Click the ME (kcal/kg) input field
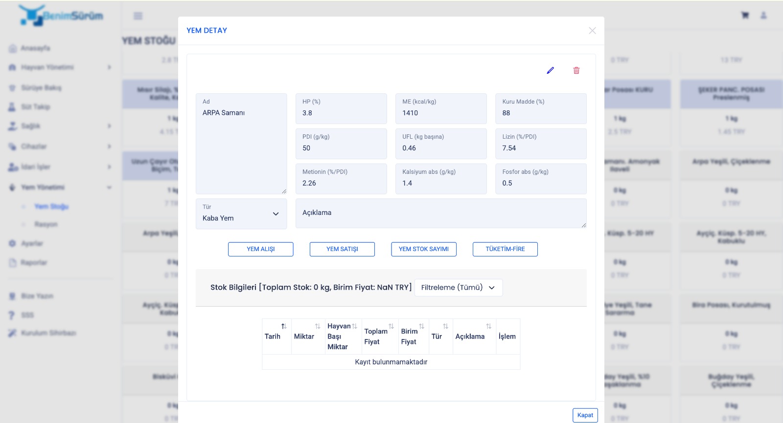Image resolution: width=783 pixels, height=423 pixels. pyautogui.click(x=441, y=108)
